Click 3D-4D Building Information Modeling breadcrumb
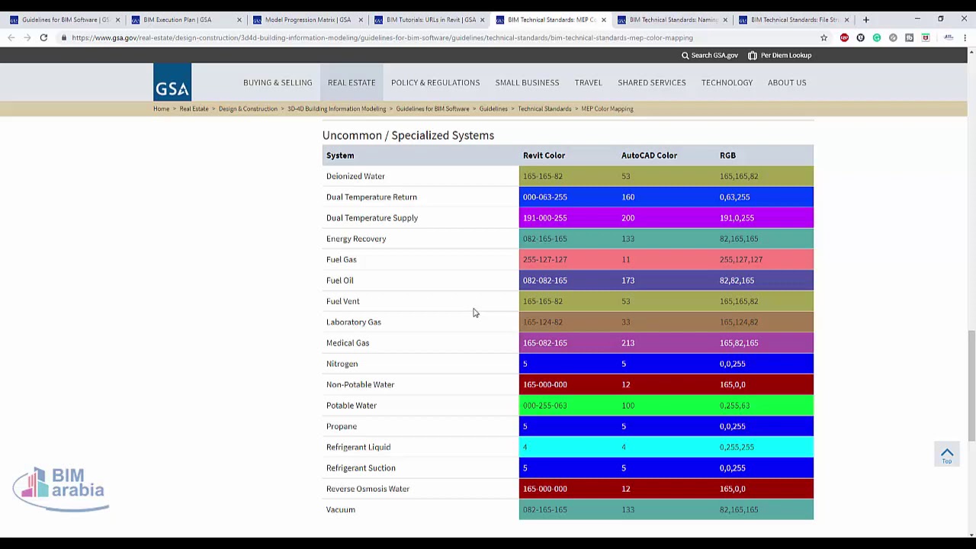This screenshot has width=976, height=549. (336, 109)
